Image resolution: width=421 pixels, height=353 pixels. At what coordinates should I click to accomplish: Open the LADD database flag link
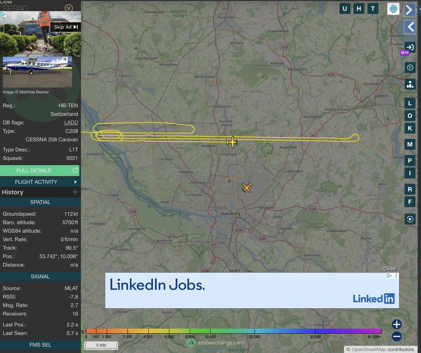tap(71, 123)
